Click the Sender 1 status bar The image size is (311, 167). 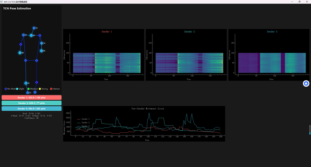(31, 97)
